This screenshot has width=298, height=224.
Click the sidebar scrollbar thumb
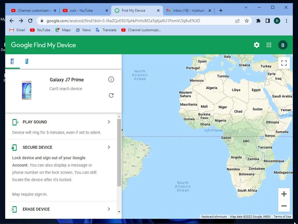coord(119,153)
